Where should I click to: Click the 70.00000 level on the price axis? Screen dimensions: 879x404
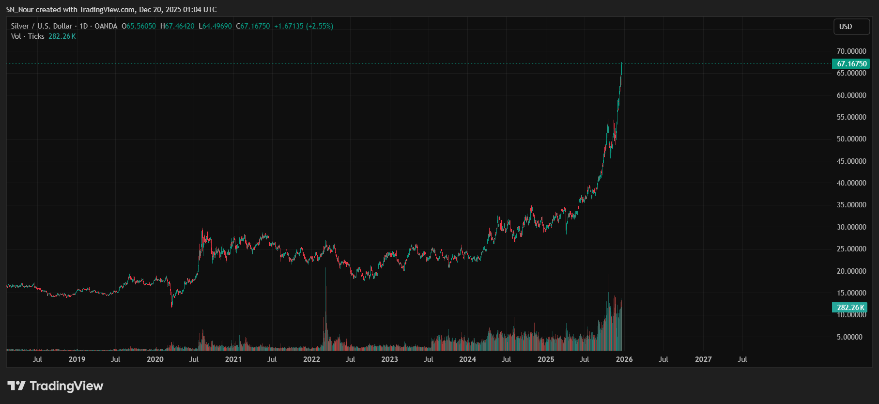point(851,51)
